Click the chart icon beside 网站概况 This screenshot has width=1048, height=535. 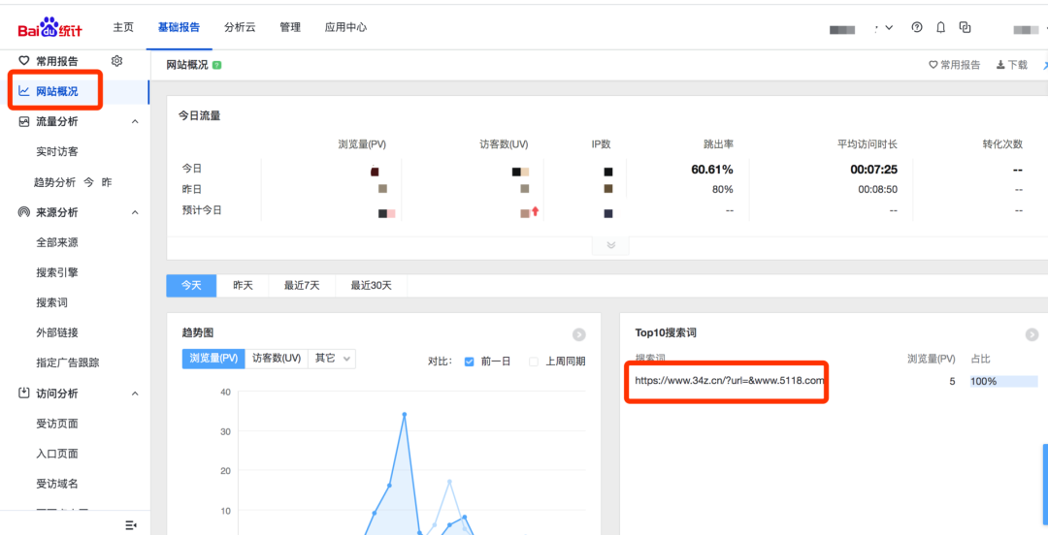click(x=23, y=91)
